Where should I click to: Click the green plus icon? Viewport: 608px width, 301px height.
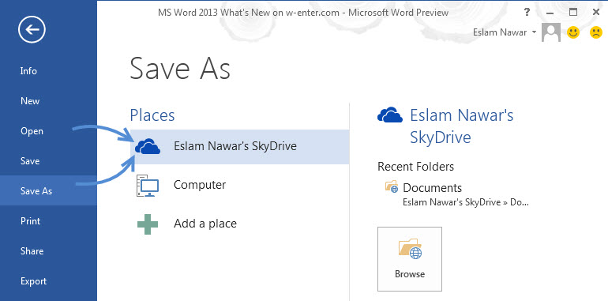(x=148, y=224)
